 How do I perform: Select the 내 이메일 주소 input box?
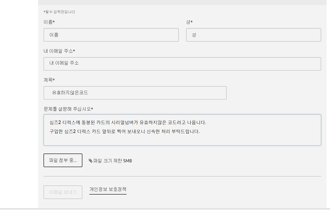182,63
